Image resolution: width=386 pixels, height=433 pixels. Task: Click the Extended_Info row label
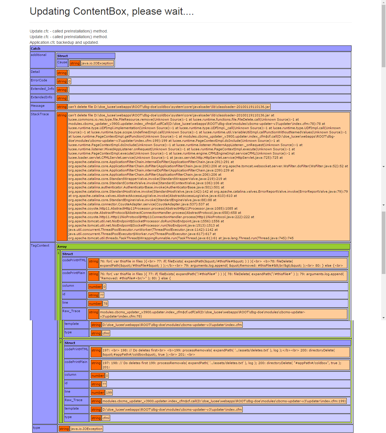pyautogui.click(x=42, y=89)
